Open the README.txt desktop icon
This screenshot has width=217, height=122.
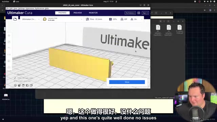point(6,97)
